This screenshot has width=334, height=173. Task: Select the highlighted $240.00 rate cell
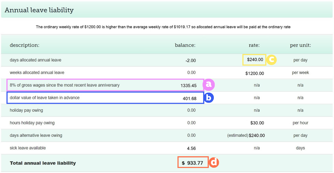coord(254,60)
